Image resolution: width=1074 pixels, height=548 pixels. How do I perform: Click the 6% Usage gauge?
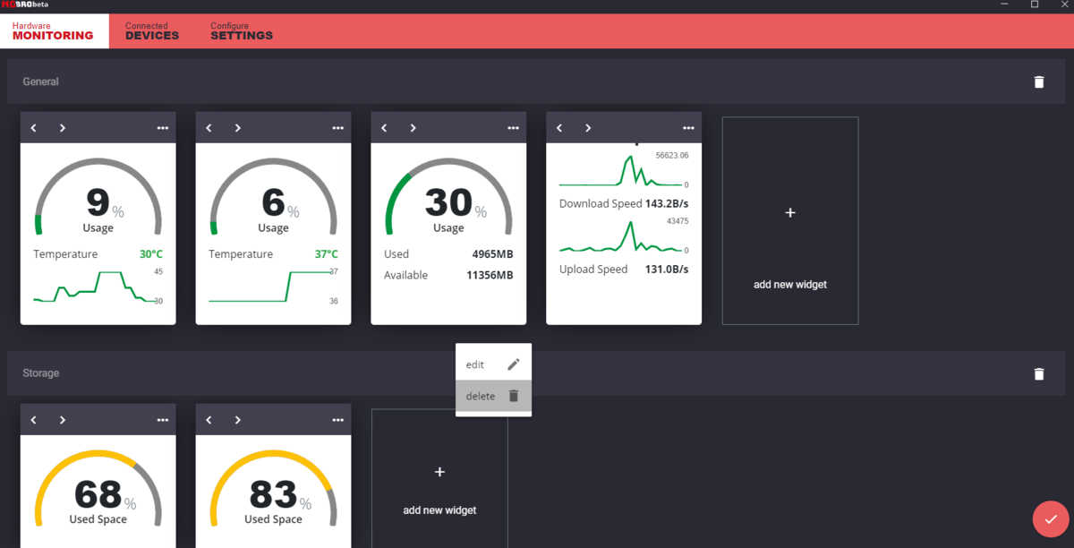click(x=274, y=197)
